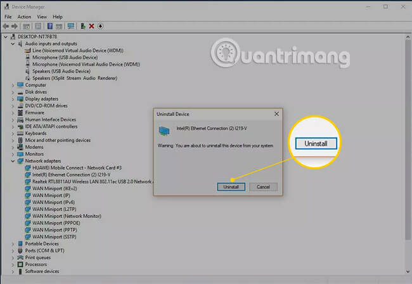
Task: Expand the Keyboards category
Action: (x=13, y=134)
